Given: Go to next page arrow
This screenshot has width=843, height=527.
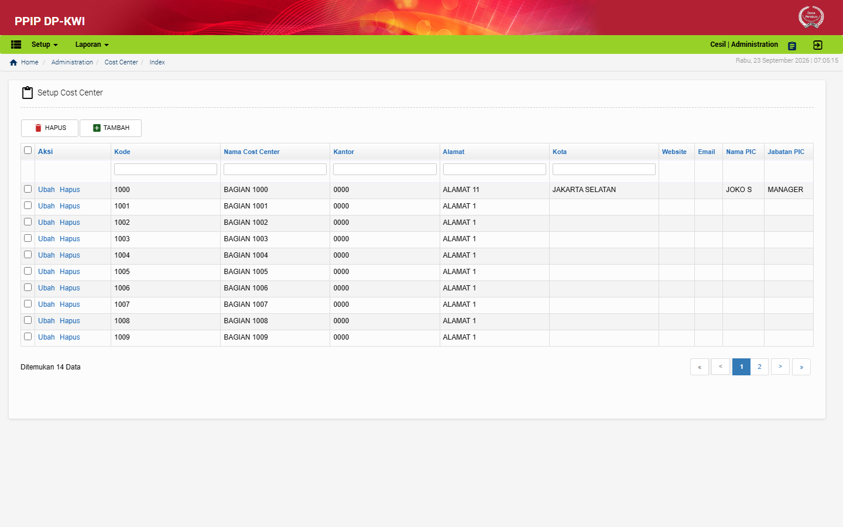Looking at the screenshot, I should [780, 367].
